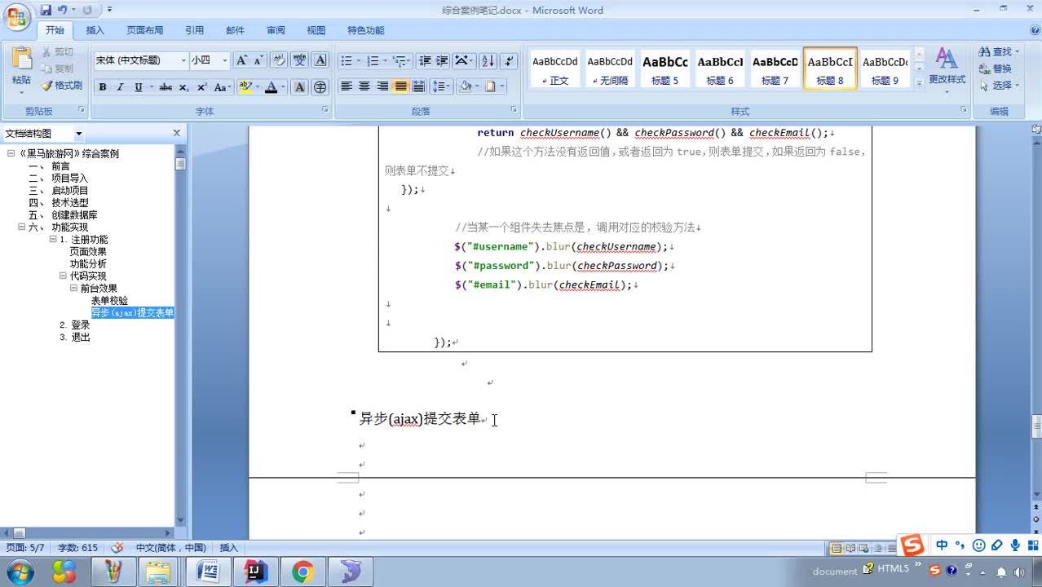Click the Borders icon

491,86
